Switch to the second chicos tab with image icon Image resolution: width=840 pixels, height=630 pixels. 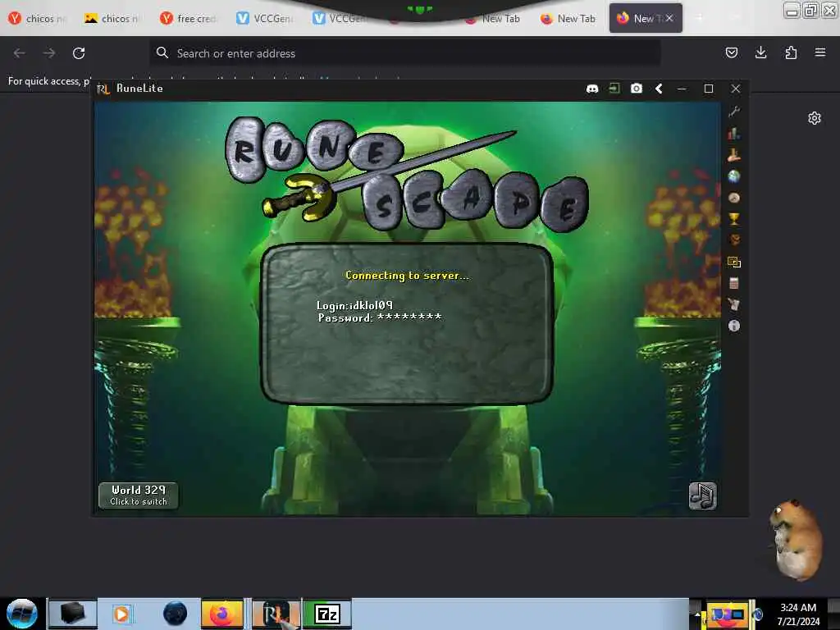[113, 18]
